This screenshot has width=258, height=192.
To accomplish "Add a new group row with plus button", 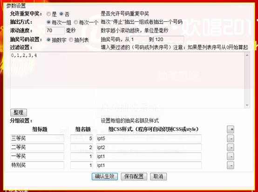I will pos(231,129).
